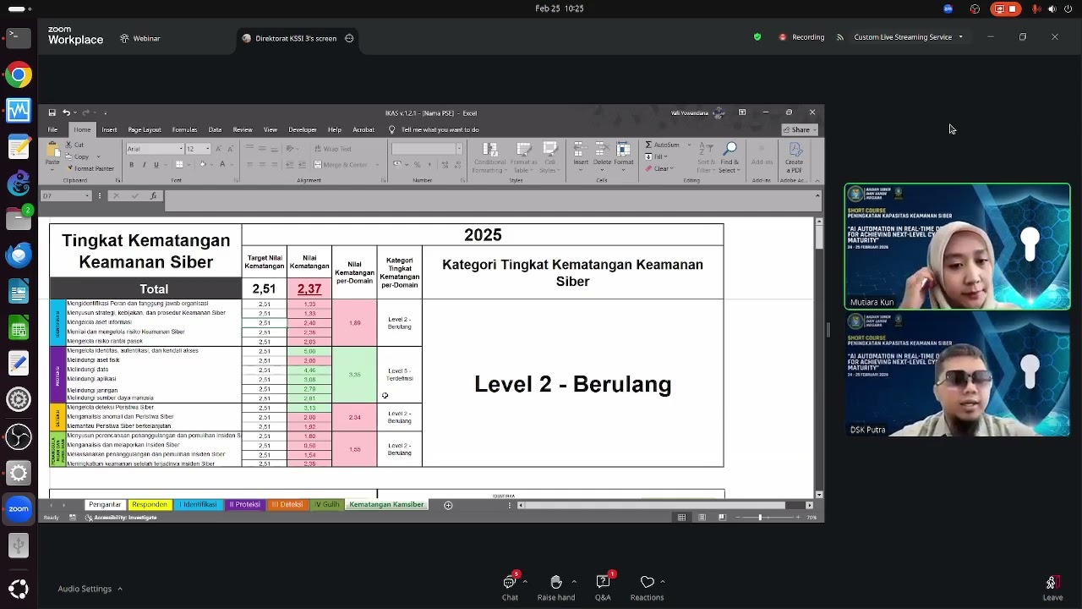The height and width of the screenshot is (609, 1082).
Task: Switch to Normal view in status bar
Action: pos(682,517)
